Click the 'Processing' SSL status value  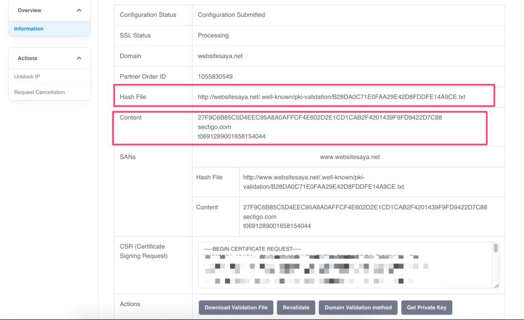(213, 35)
